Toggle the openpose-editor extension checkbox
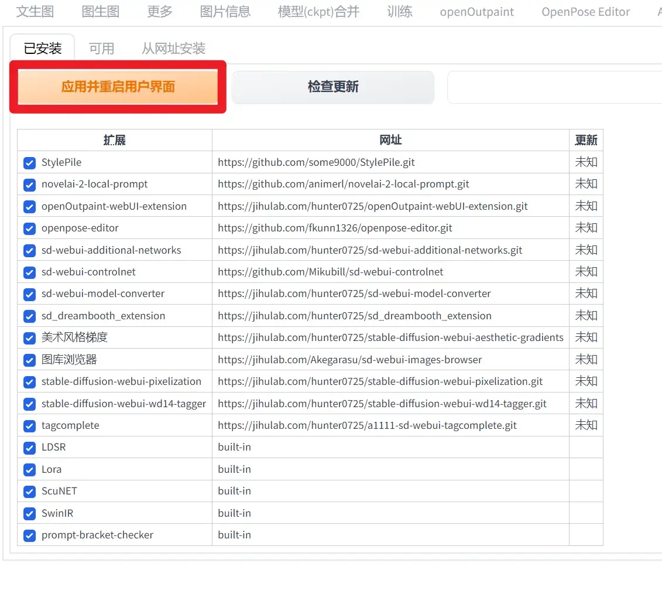 (x=29, y=228)
